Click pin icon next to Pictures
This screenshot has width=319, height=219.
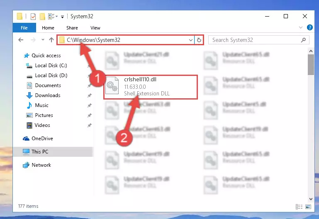[x=89, y=115]
